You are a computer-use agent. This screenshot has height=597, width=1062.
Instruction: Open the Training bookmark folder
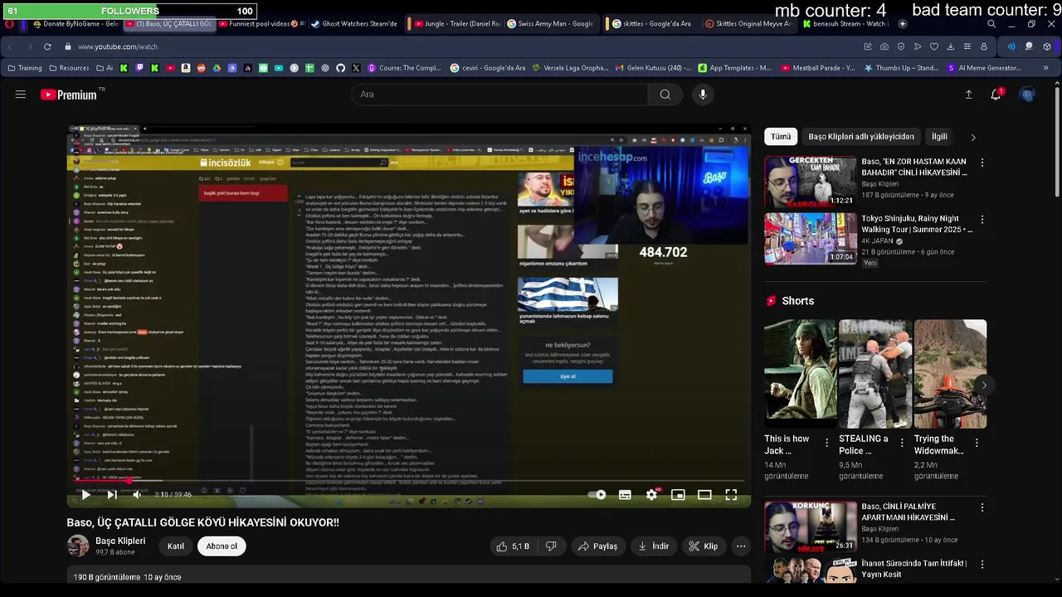click(24, 68)
